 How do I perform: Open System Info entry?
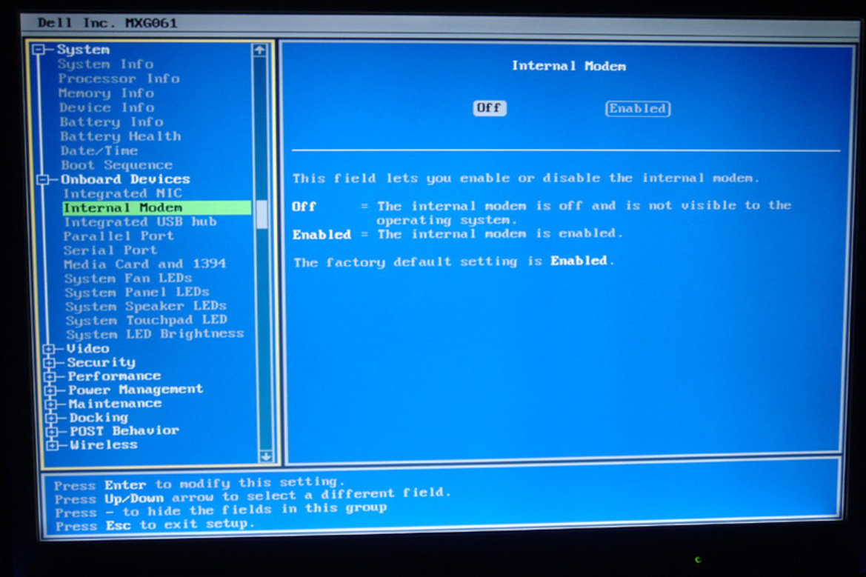[x=105, y=64]
